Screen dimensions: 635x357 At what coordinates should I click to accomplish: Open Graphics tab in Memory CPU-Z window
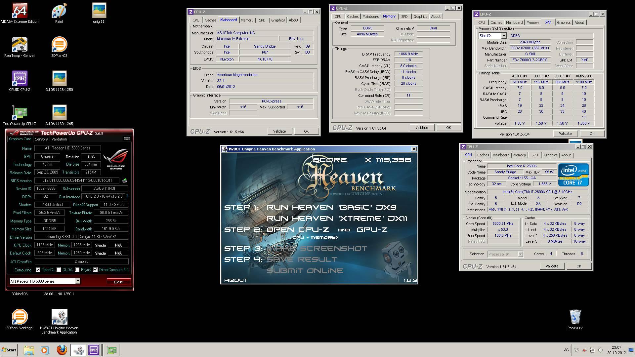pos(420,17)
